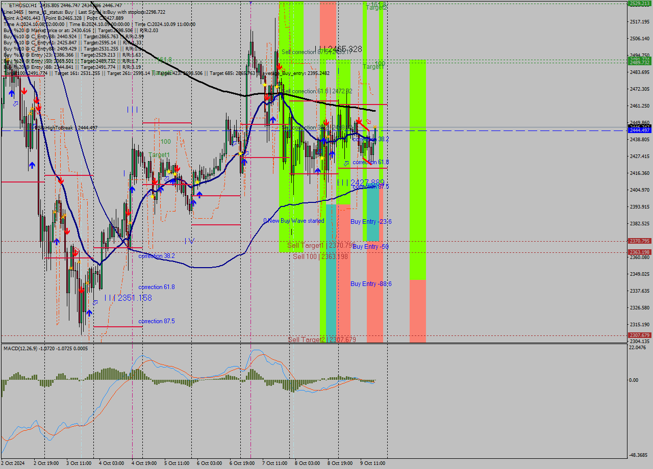653x469 pixels.
Task: Click the '8 Oct 19:00' time label
Action: (x=340, y=463)
